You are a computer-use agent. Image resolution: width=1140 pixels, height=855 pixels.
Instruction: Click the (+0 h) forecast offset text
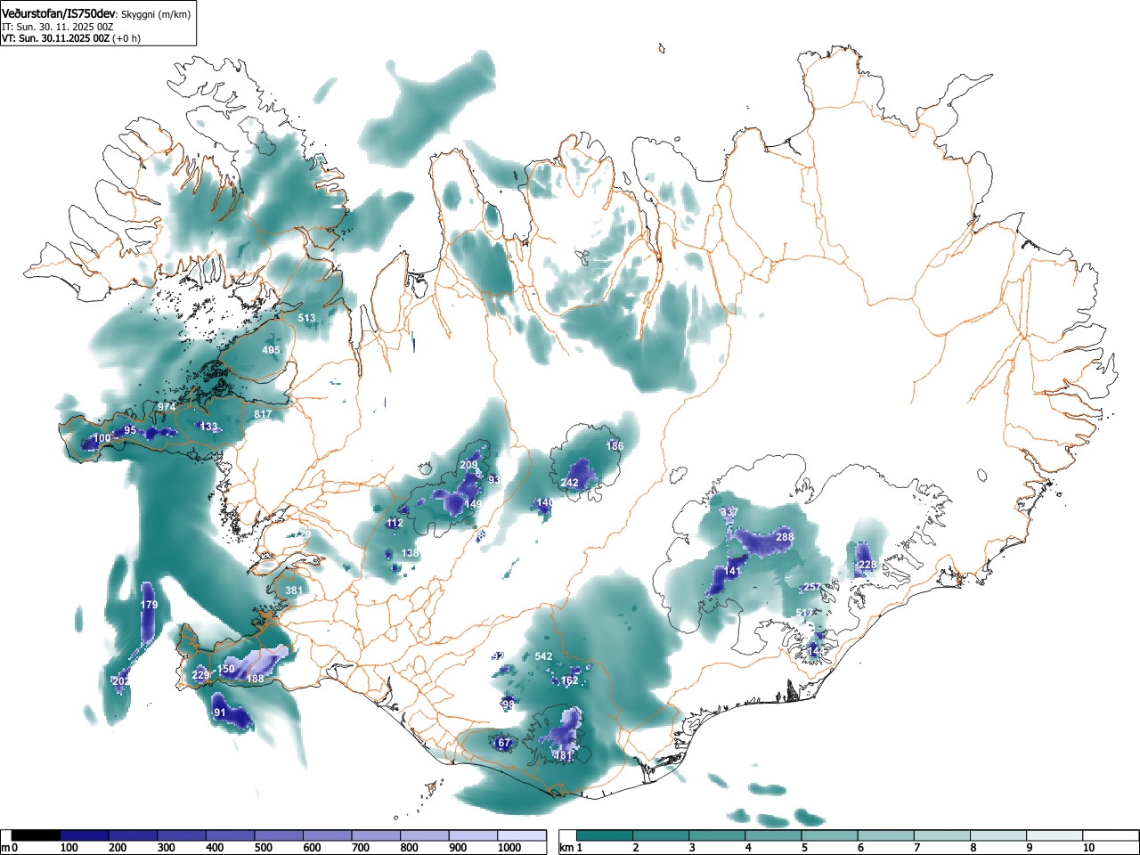point(126,38)
